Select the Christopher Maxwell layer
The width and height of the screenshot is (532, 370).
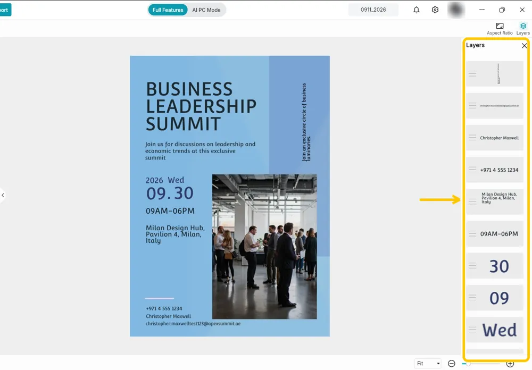(x=494, y=138)
